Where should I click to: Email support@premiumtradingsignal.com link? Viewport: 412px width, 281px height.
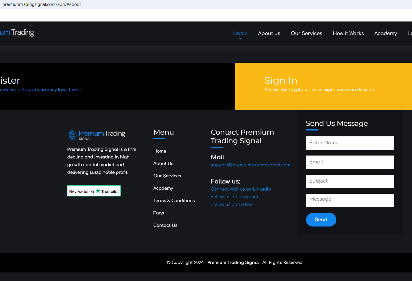coord(250,165)
